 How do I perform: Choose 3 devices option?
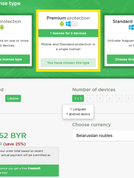click(100, 98)
